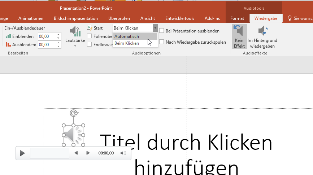
Task: Play the audio clip
Action: [x=22, y=153]
